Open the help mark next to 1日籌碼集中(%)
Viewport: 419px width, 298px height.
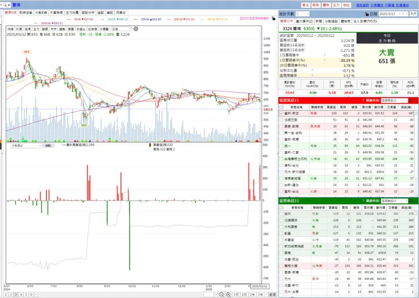[324, 61]
